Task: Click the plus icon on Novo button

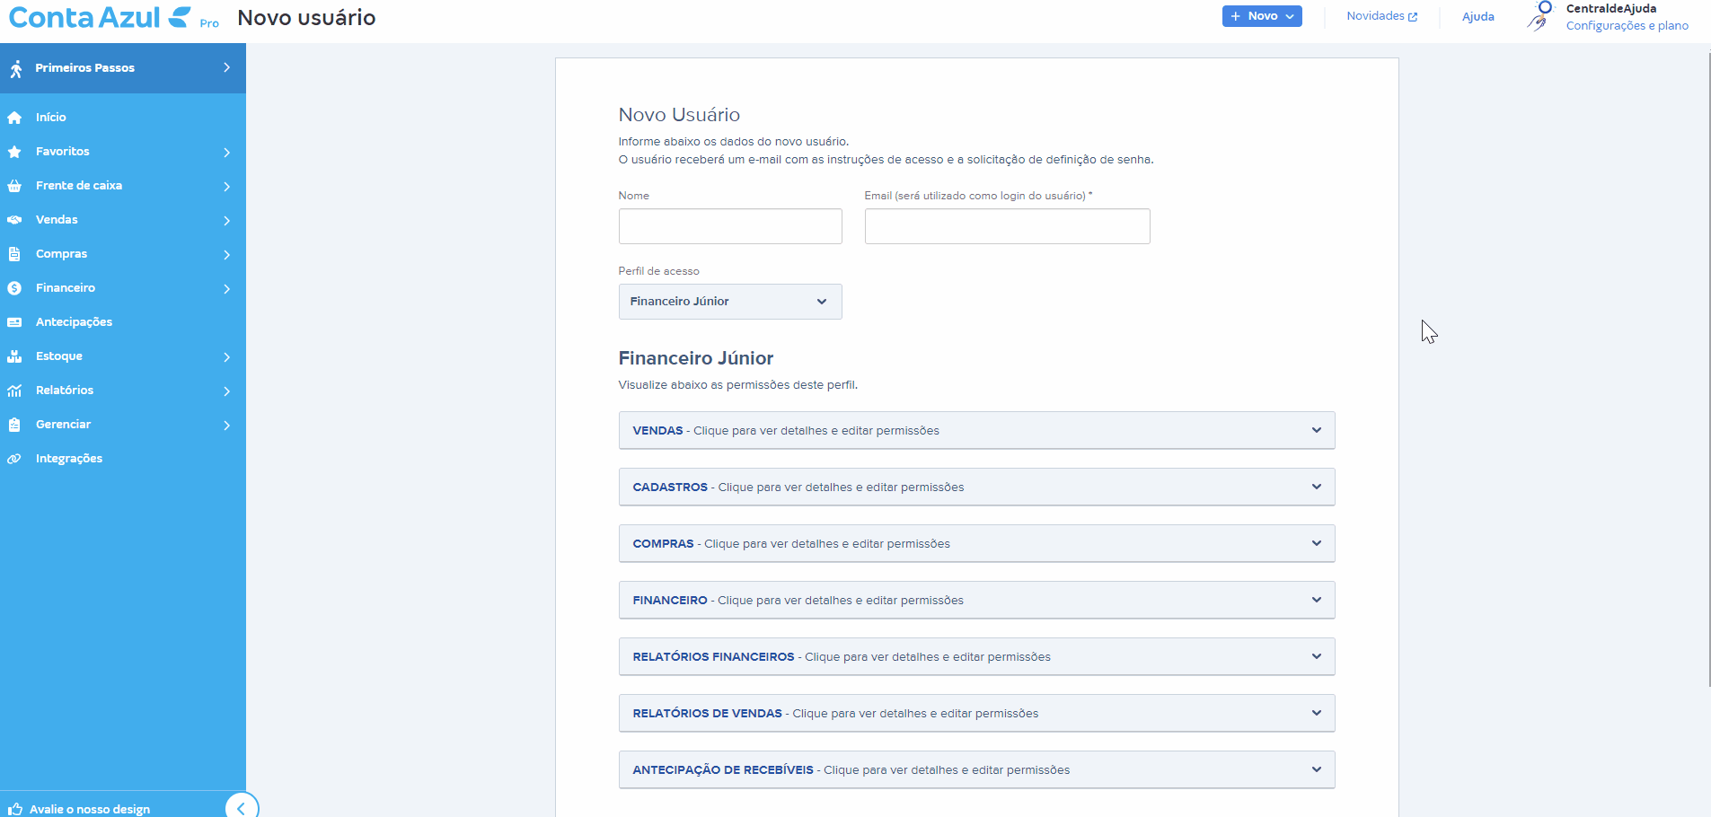Action: pyautogui.click(x=1236, y=16)
